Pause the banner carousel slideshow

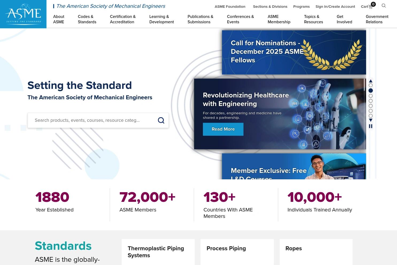coord(371,126)
